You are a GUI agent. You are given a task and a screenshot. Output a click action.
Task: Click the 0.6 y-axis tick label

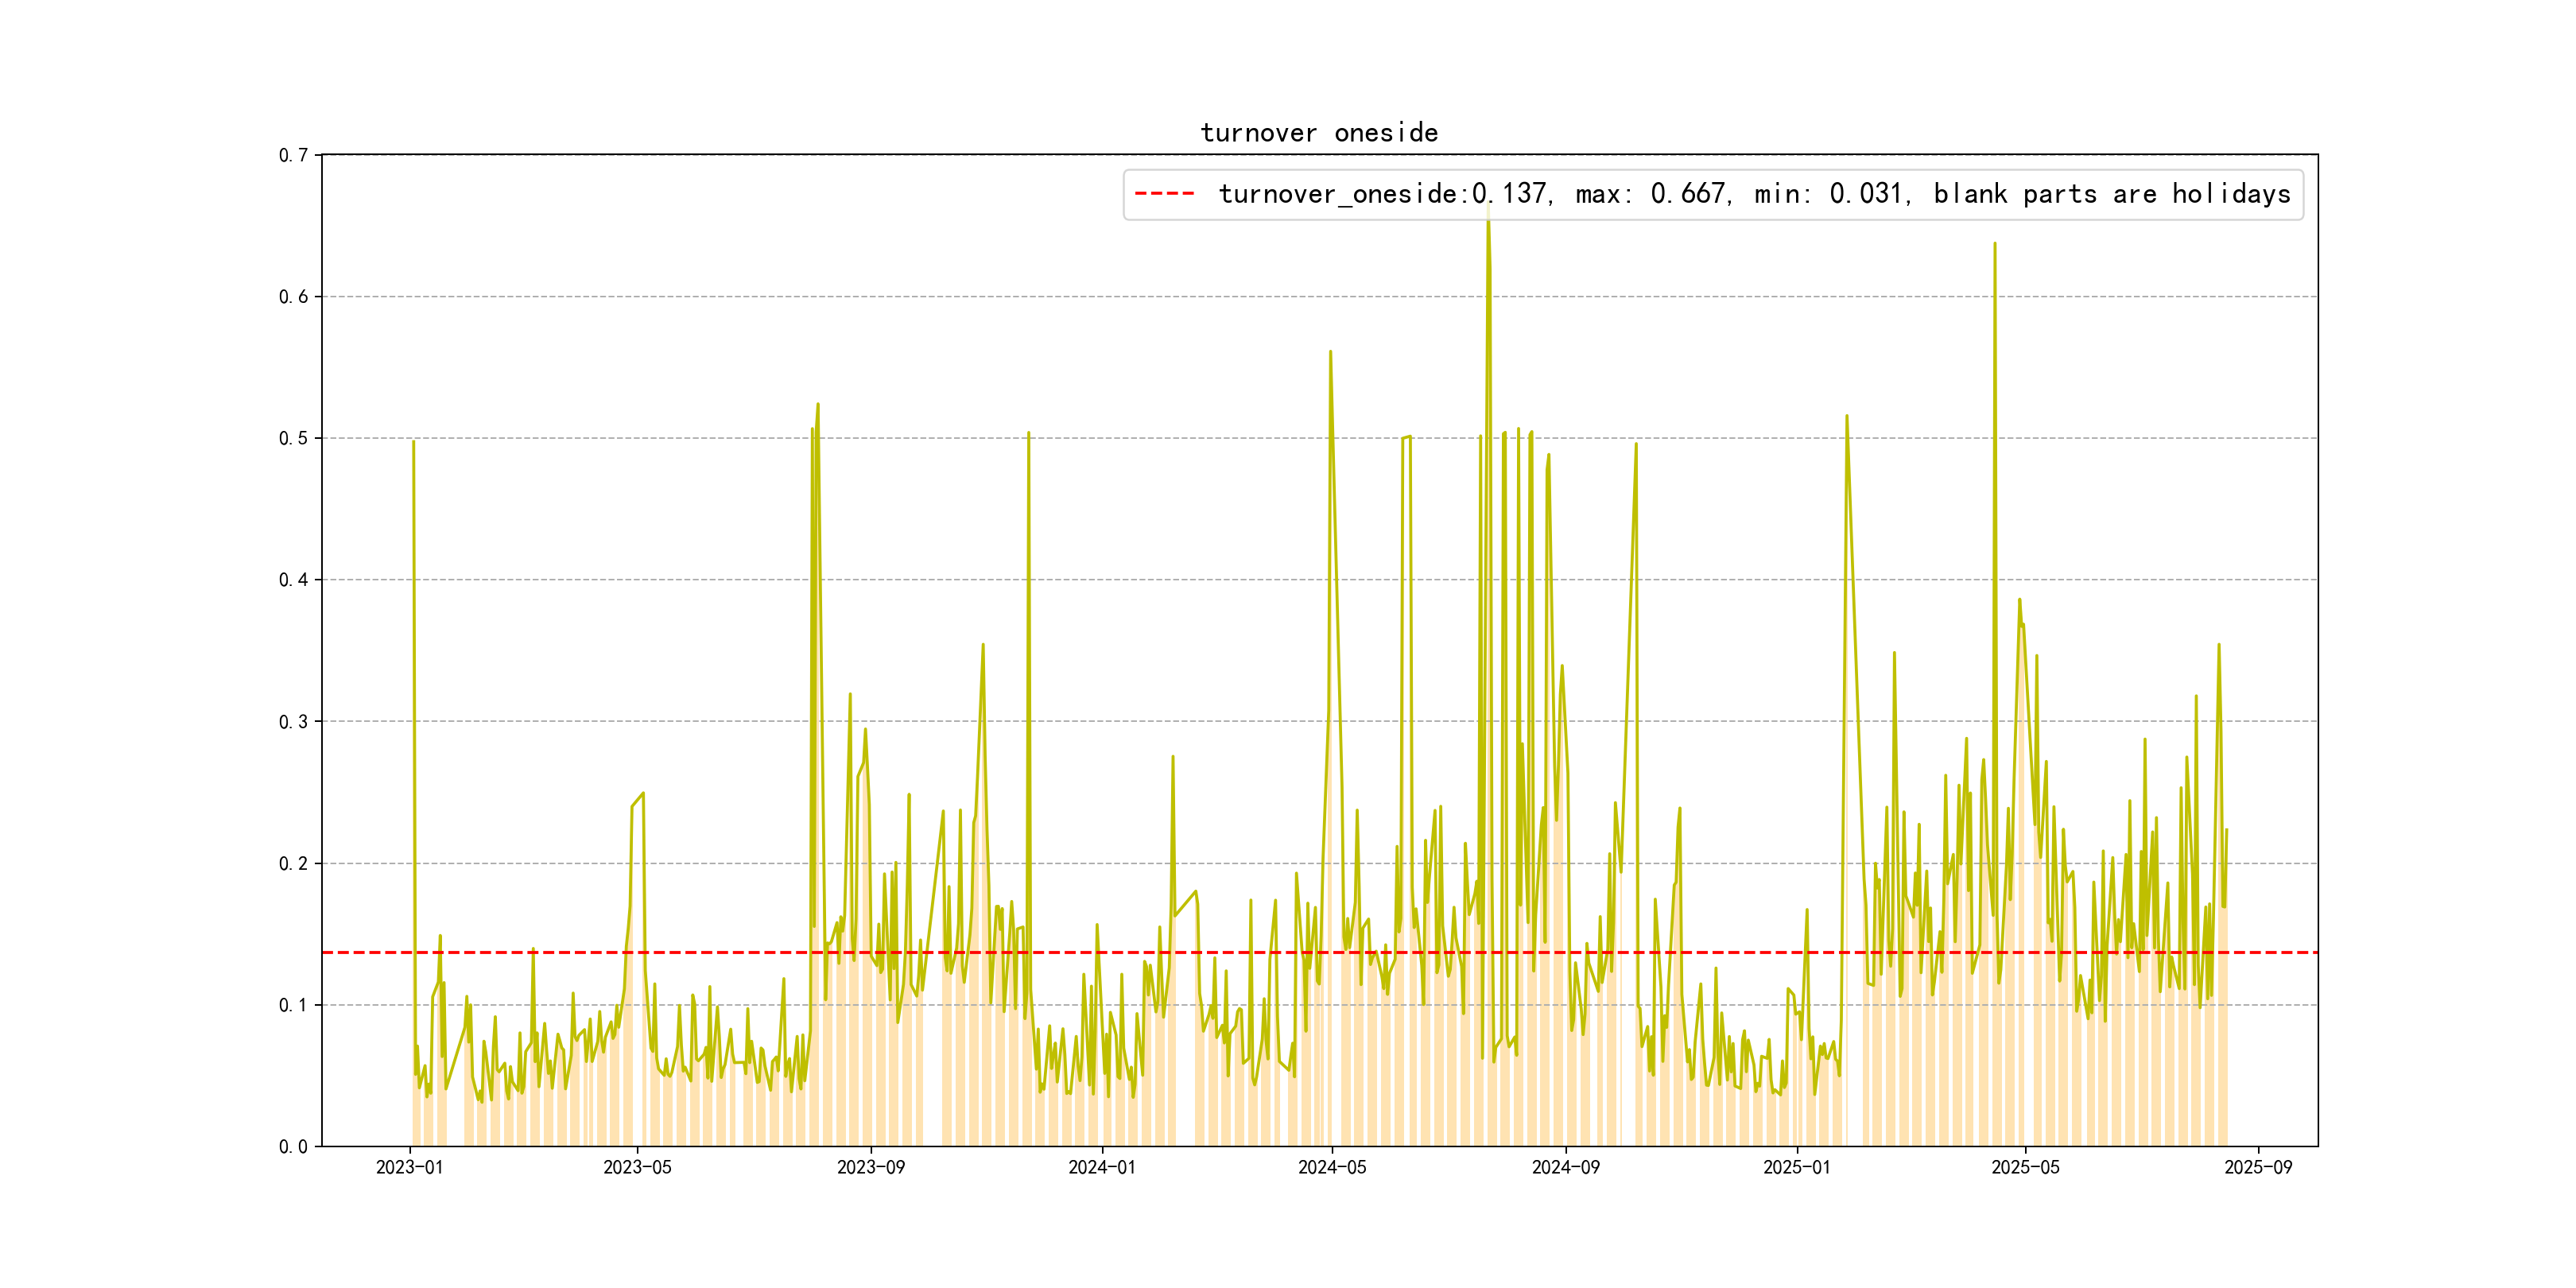(x=293, y=297)
